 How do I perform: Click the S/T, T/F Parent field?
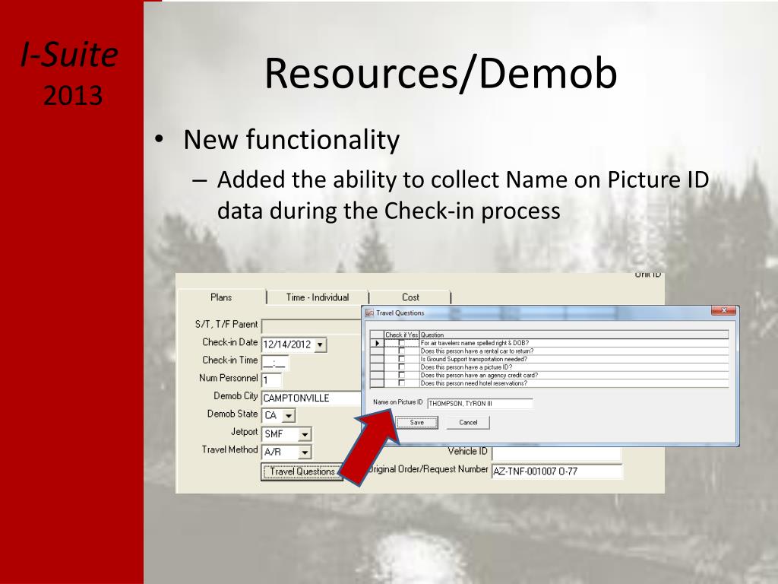click(312, 326)
